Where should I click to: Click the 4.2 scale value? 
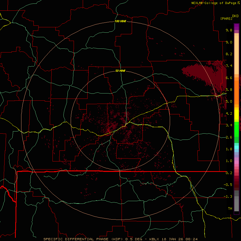(229, 114)
